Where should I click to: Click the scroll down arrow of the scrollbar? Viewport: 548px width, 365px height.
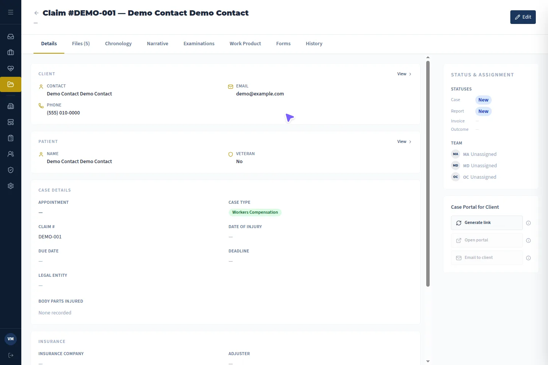[428, 361]
